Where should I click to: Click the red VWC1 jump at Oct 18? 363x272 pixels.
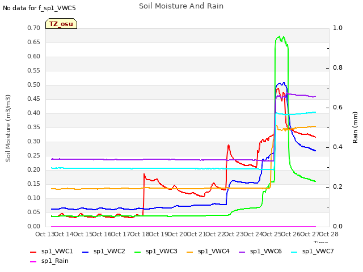pyautogui.click(x=143, y=174)
